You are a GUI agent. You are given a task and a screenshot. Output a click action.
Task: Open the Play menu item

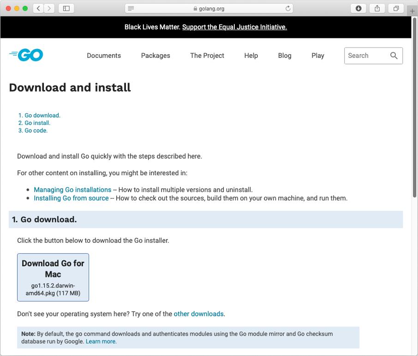pyautogui.click(x=318, y=55)
